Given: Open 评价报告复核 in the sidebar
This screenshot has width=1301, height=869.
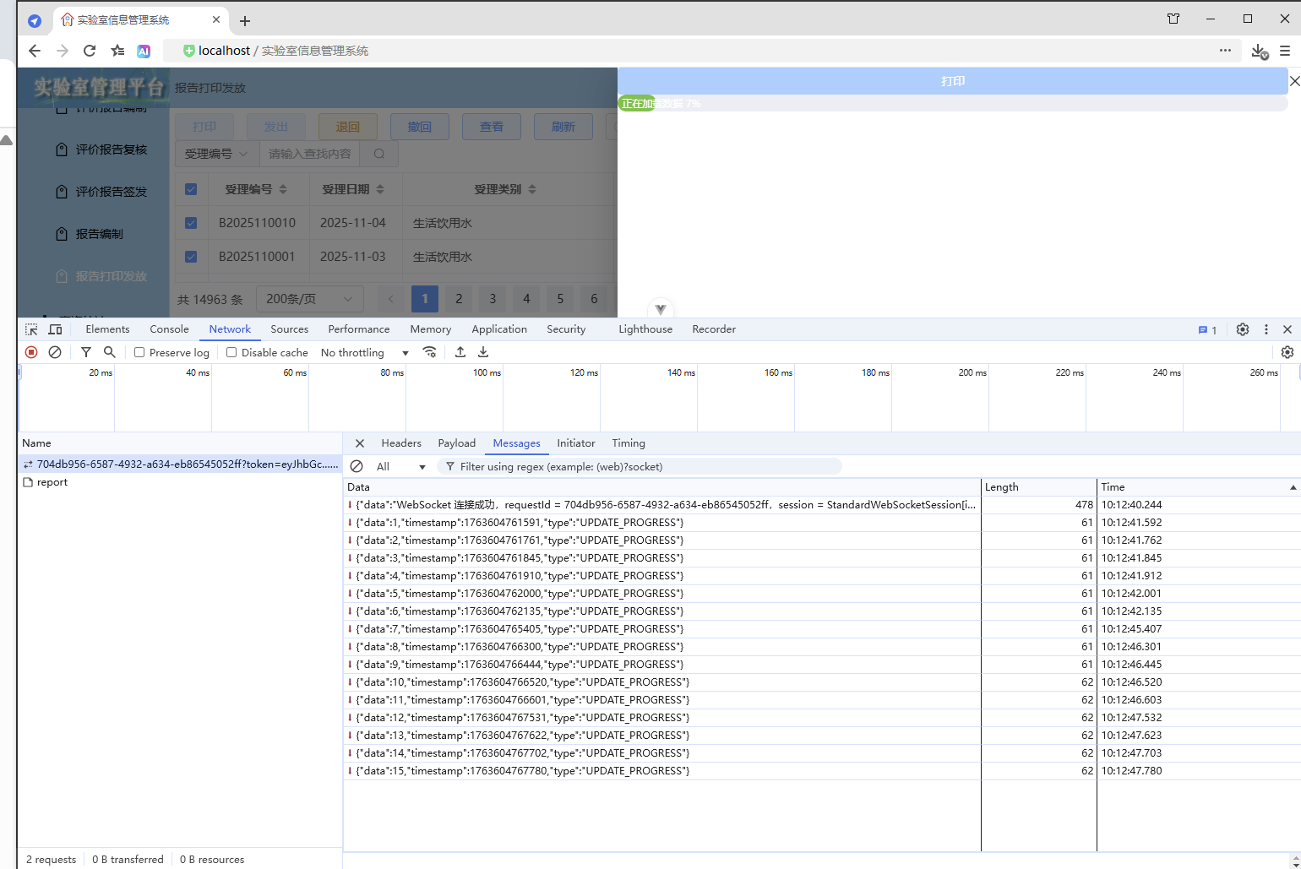Looking at the screenshot, I should pyautogui.click(x=101, y=149).
